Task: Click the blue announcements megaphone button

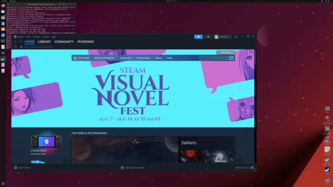Action: [x=198, y=37]
